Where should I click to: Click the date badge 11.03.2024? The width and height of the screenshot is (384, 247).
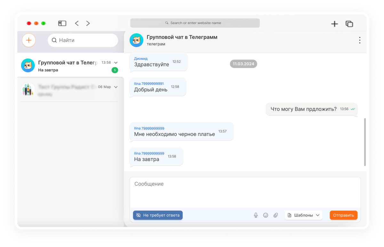click(x=244, y=64)
